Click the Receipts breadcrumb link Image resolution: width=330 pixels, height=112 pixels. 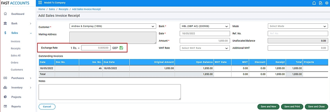[x=64, y=9]
